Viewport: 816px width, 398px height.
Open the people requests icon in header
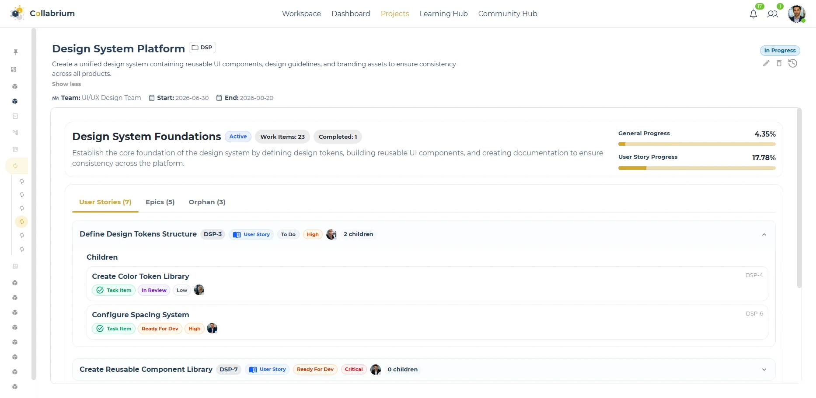tap(773, 14)
